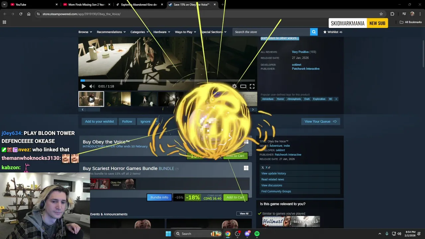Screen dimensions: 425x239
Task: Open Chrome from the taskbar
Action: pyautogui.click(x=228, y=234)
